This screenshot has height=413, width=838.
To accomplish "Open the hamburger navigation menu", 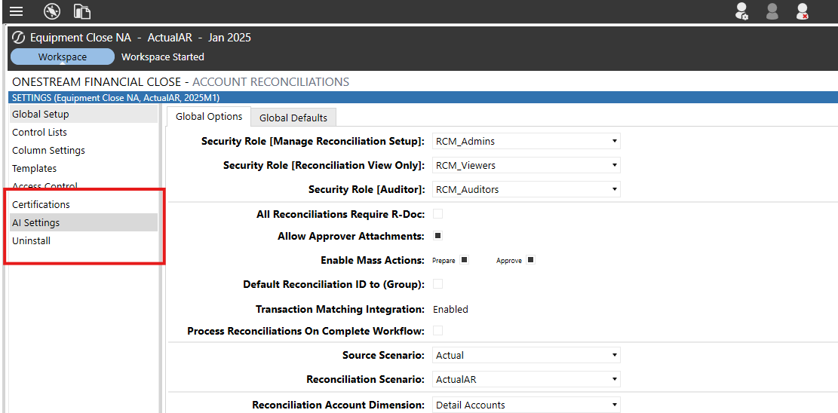I will 16,11.
